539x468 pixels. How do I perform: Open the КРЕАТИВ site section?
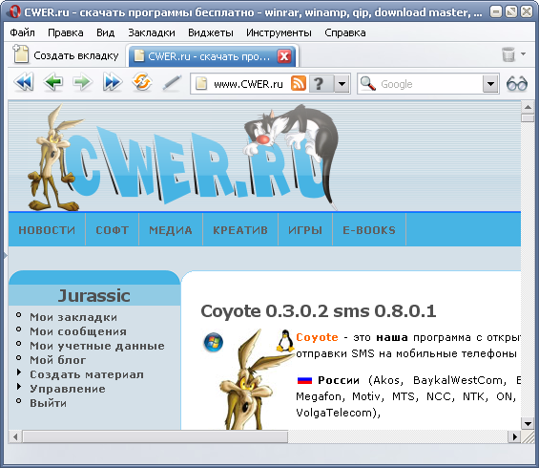click(240, 230)
